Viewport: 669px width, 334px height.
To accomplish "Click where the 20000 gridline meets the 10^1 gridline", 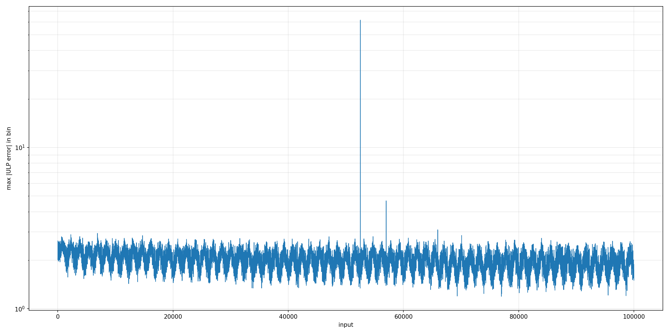I will (173, 148).
